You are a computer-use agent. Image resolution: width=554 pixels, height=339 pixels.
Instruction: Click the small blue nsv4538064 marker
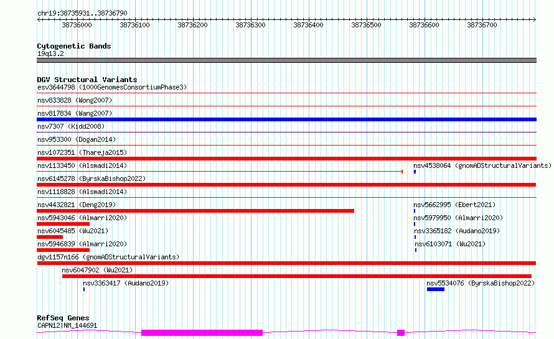[415, 172]
